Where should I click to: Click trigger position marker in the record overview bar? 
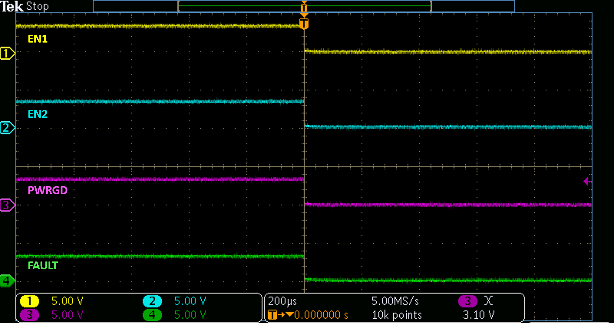[304, 7]
